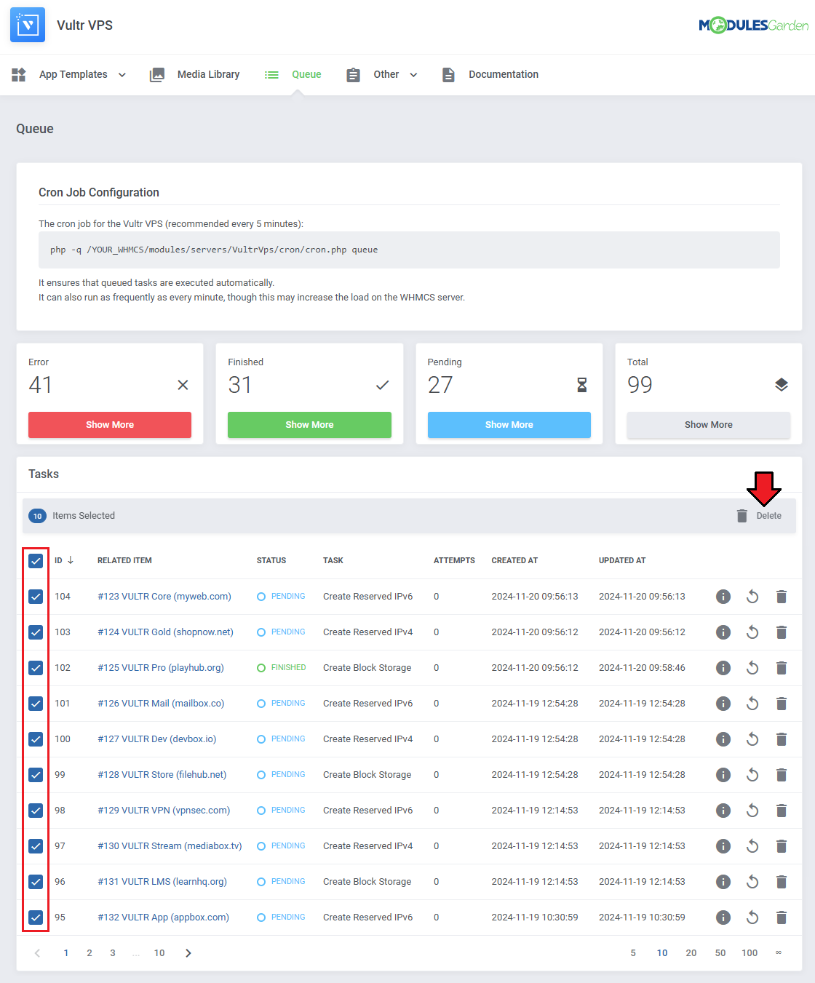This screenshot has height=983, width=815.
Task: Delete the selected items
Action: coord(759,516)
